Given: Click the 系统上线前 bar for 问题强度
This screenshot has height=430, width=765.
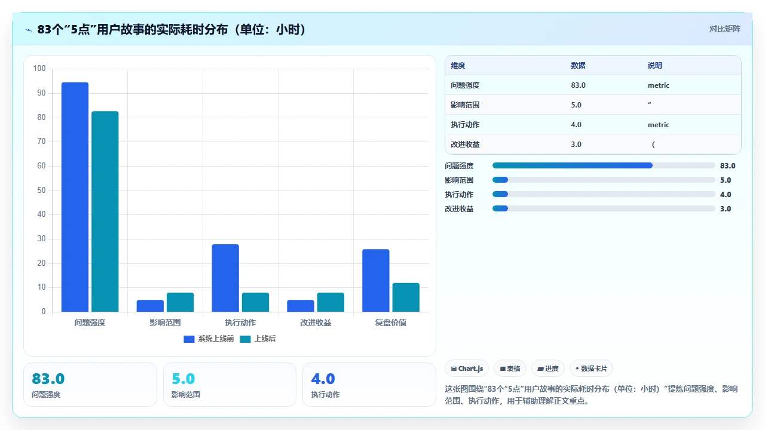Looking at the screenshot, I should (x=75, y=197).
